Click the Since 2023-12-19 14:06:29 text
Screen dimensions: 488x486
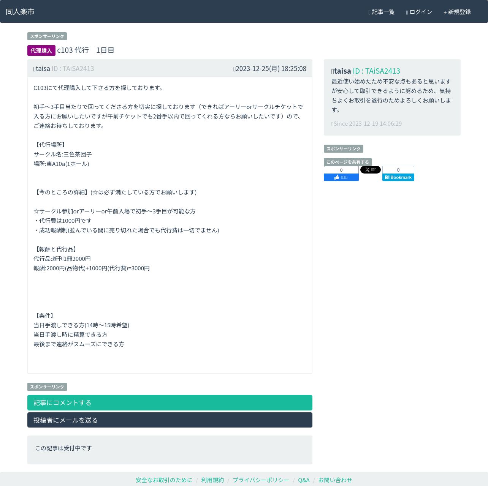pos(367,123)
